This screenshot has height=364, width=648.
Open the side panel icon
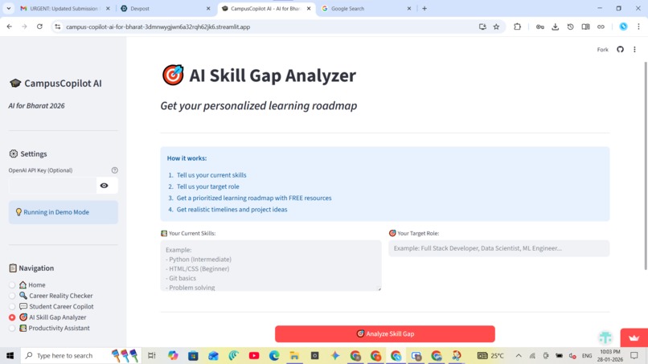click(x=585, y=27)
